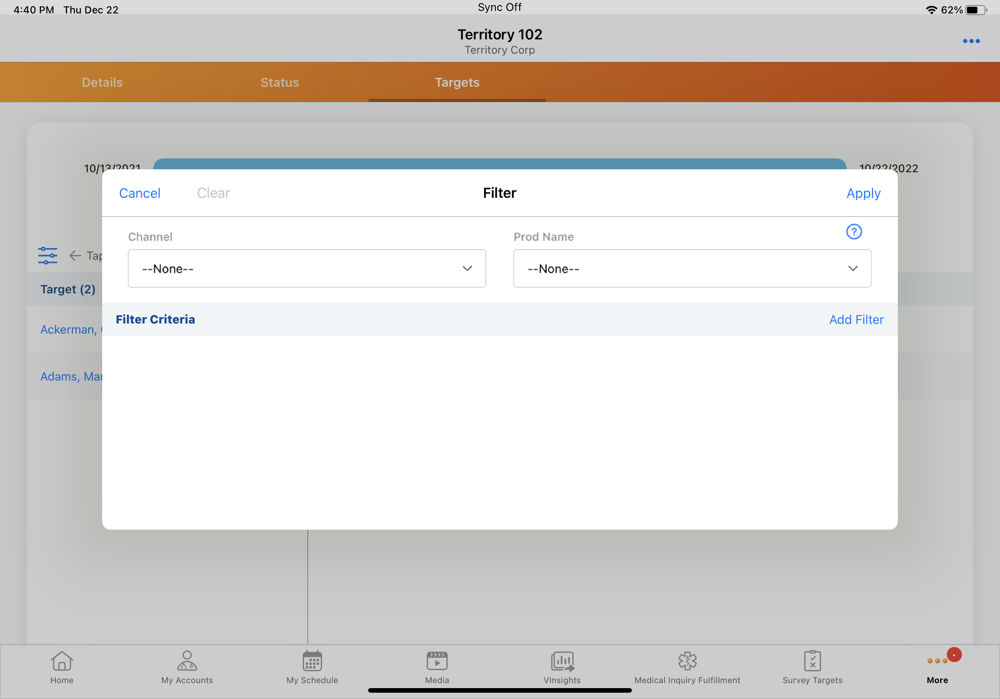The width and height of the screenshot is (1000, 699).
Task: Open Survey Targets from bottom bar
Action: [812, 667]
